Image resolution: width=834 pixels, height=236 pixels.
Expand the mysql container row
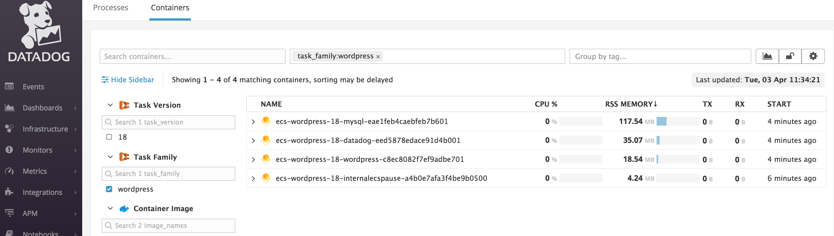[x=253, y=122]
